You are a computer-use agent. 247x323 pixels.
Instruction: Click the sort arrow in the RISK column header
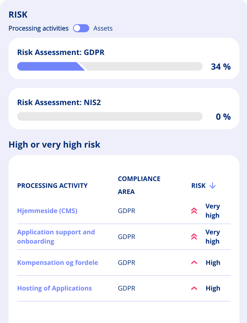(212, 185)
